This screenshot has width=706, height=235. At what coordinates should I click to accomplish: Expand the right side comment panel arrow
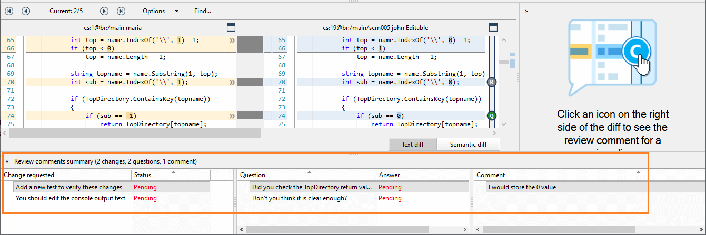(526, 11)
